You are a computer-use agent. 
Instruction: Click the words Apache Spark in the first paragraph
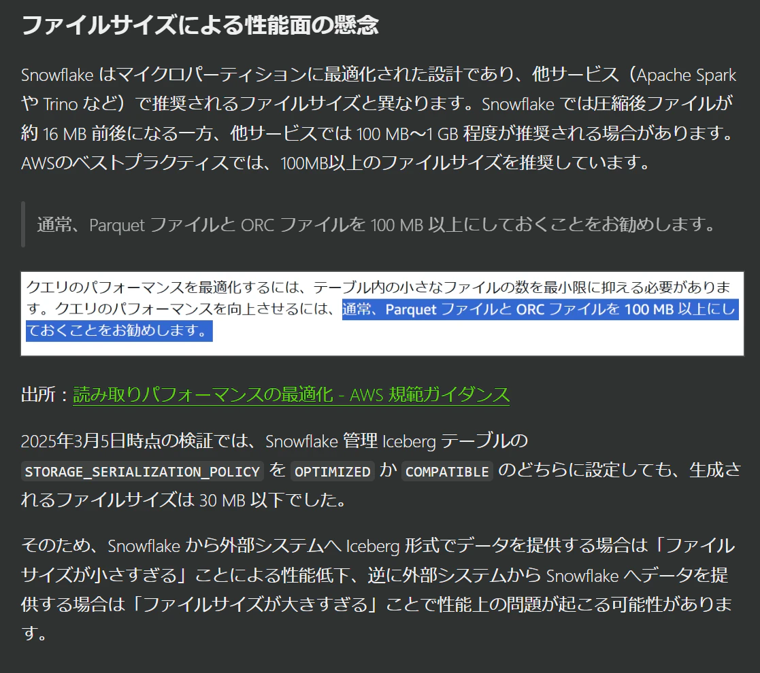point(687,75)
